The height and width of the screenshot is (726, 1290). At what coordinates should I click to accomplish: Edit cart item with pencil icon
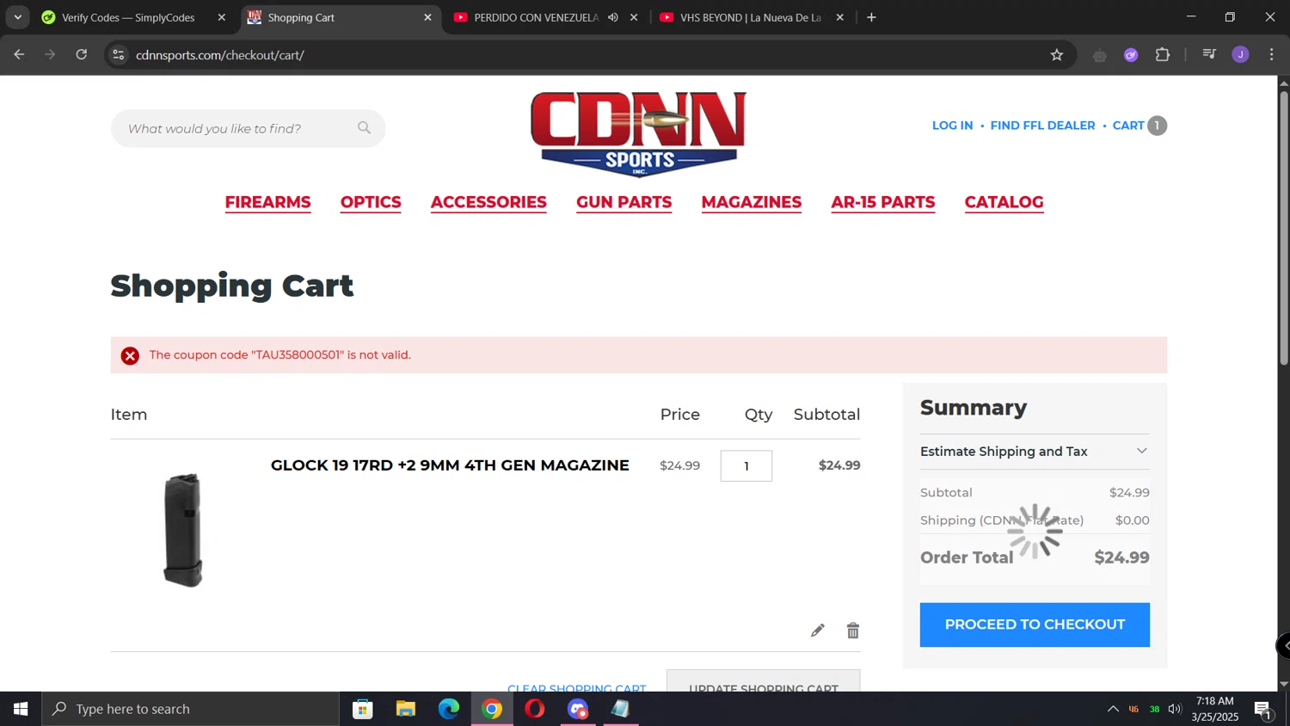coord(817,631)
